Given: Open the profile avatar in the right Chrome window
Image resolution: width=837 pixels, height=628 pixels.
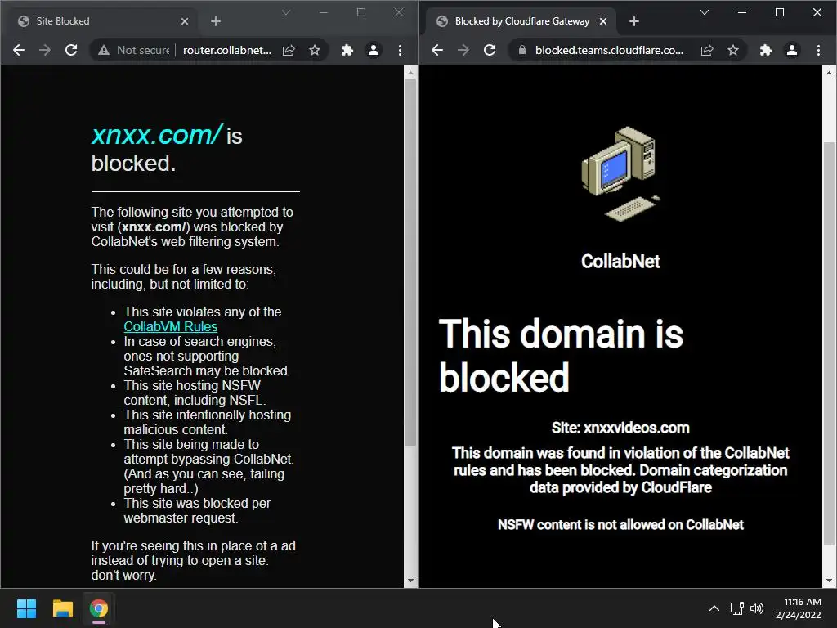Looking at the screenshot, I should click(792, 50).
